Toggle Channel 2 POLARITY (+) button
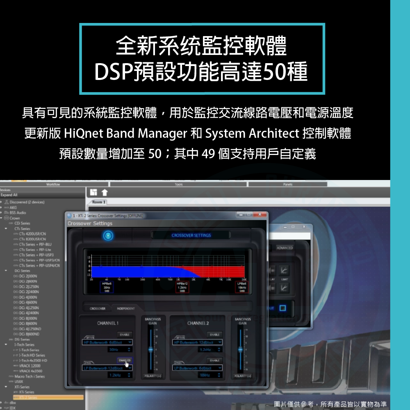Image resolution: width=410 pixels, height=410 pixels. pos(243,376)
